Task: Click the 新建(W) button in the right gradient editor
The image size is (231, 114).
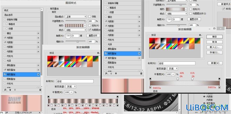Action: click(215, 63)
